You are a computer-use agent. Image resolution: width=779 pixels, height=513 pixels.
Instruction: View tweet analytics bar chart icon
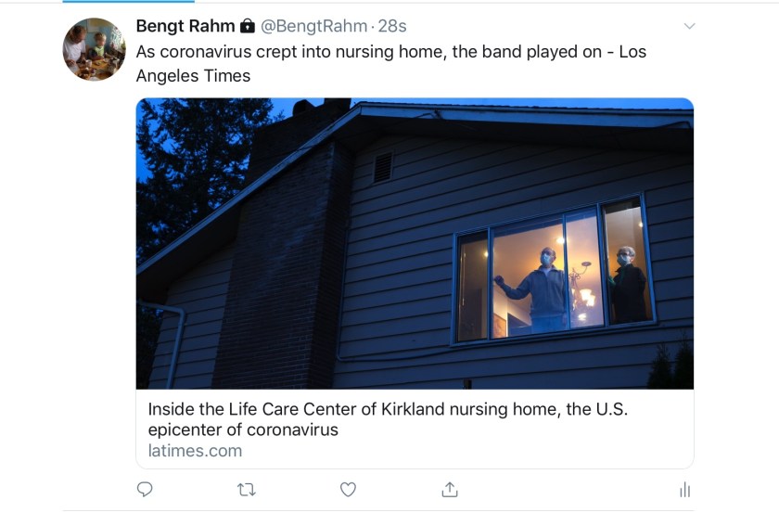pyautogui.click(x=684, y=490)
